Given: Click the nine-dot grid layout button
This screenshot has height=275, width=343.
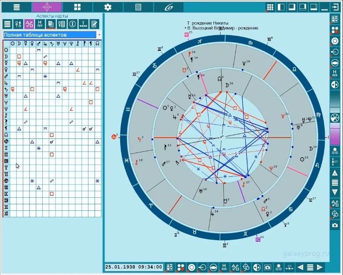Looking at the screenshot, I should click(270, 7).
